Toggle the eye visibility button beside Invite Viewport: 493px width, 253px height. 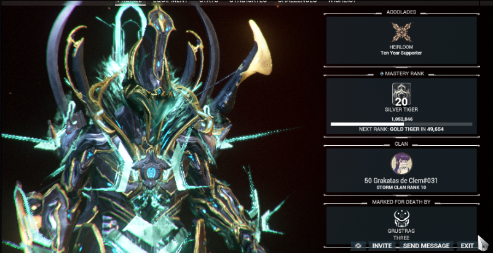point(358,246)
